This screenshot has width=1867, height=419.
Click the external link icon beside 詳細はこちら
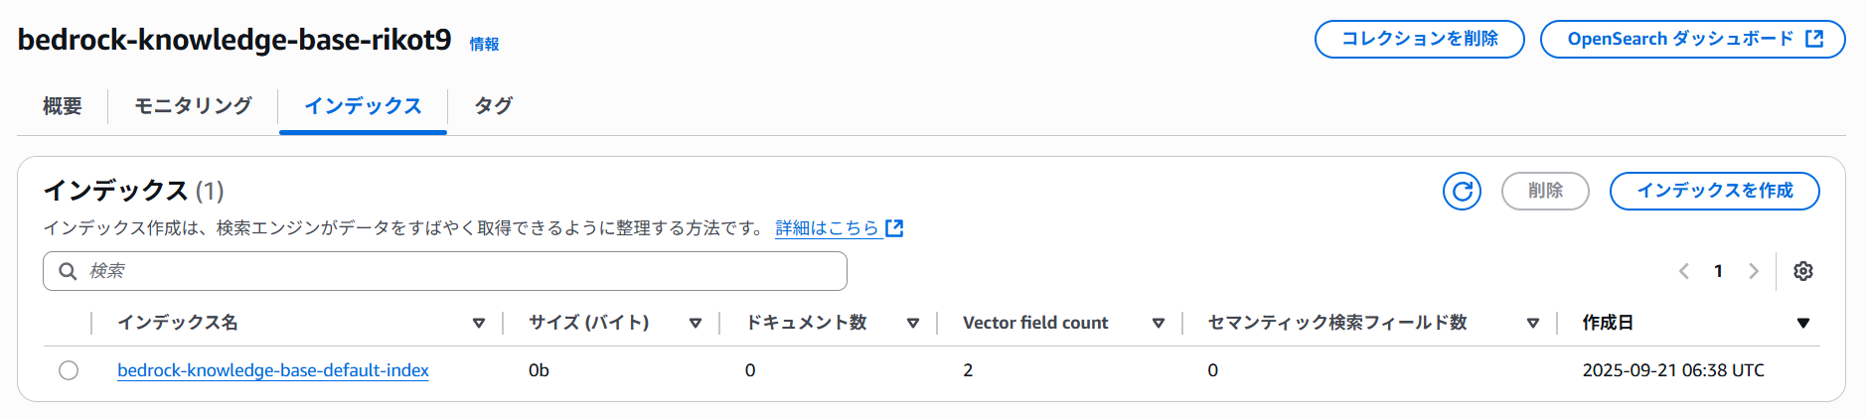(x=894, y=228)
